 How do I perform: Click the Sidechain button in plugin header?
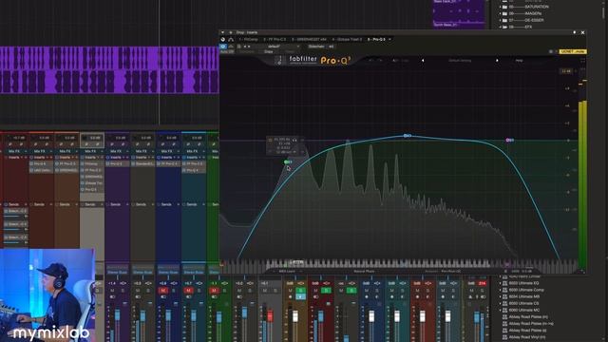pyautogui.click(x=316, y=47)
